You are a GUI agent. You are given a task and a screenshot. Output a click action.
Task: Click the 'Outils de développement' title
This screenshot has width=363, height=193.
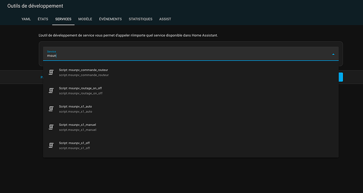click(35, 6)
